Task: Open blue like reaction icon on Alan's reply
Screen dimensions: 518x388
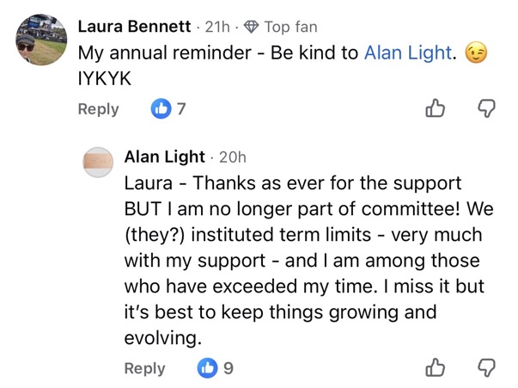Action: (x=207, y=368)
